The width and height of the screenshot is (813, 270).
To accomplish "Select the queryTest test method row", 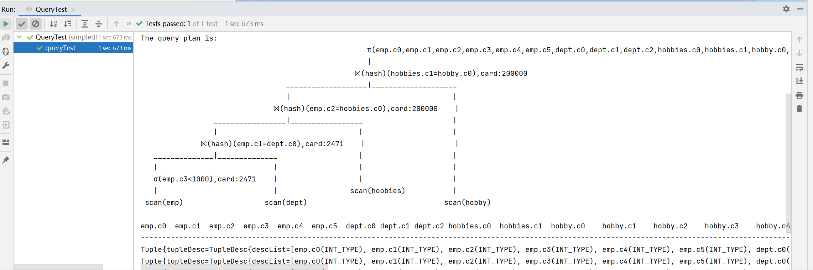I will (x=74, y=48).
